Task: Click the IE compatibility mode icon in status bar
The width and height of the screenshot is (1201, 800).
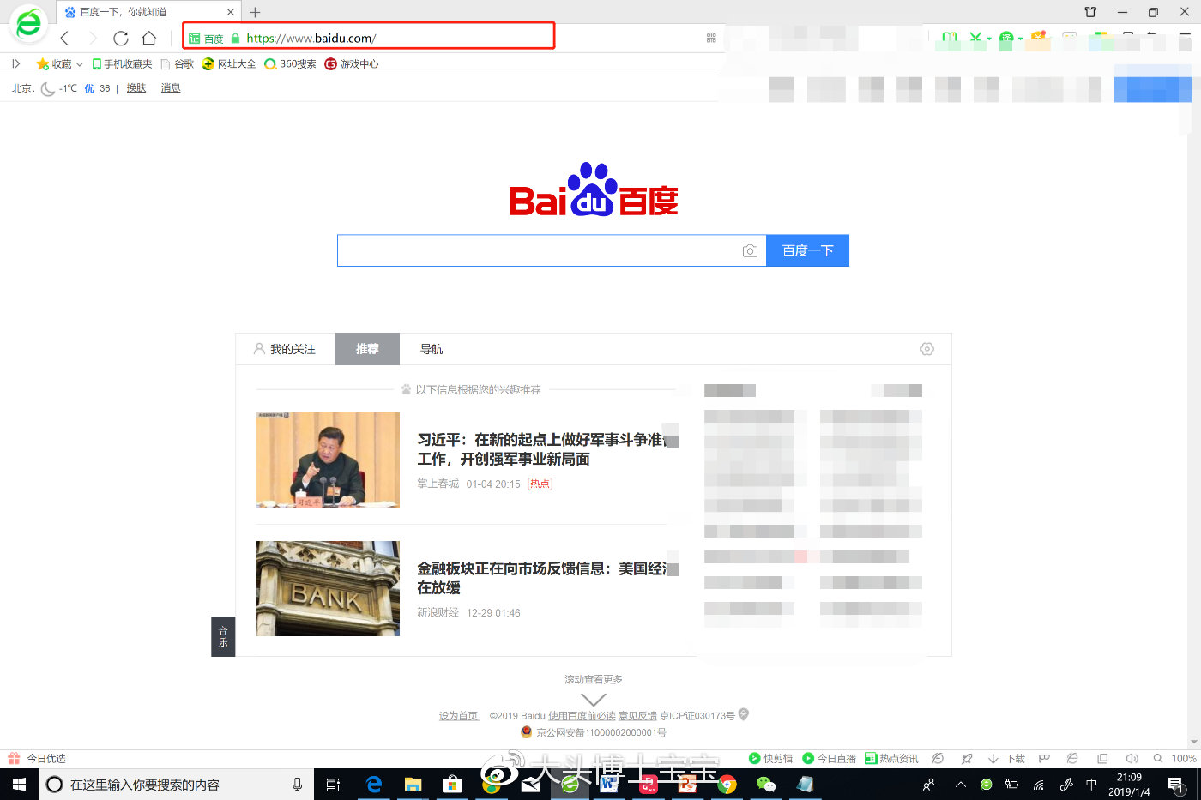Action: (x=1072, y=759)
